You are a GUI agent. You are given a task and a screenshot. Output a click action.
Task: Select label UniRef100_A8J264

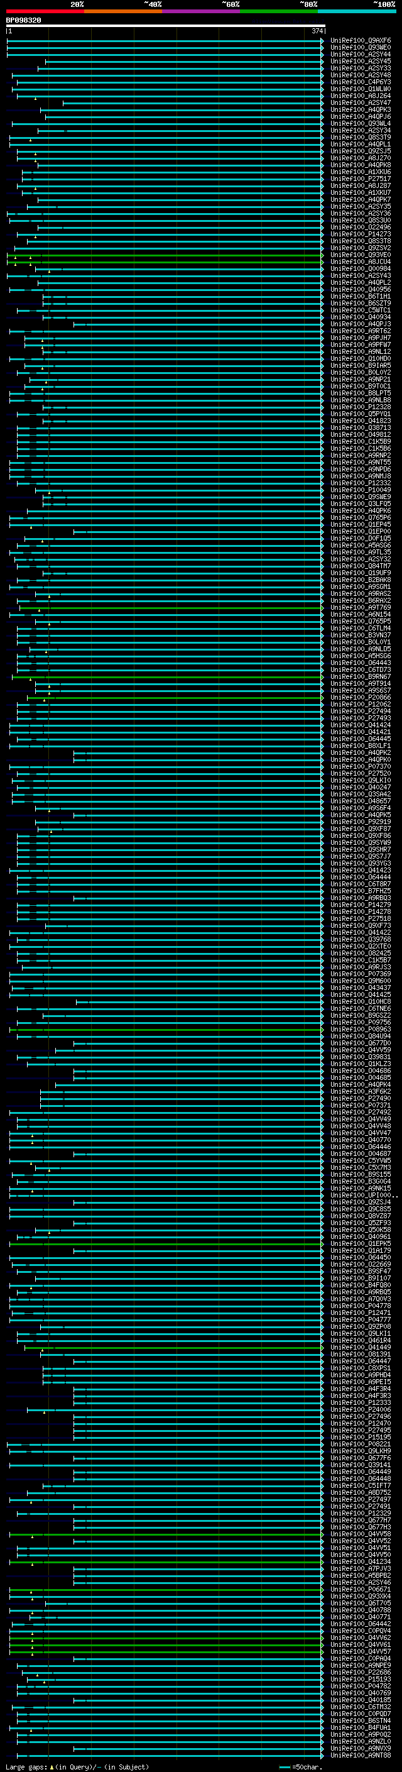(x=361, y=96)
